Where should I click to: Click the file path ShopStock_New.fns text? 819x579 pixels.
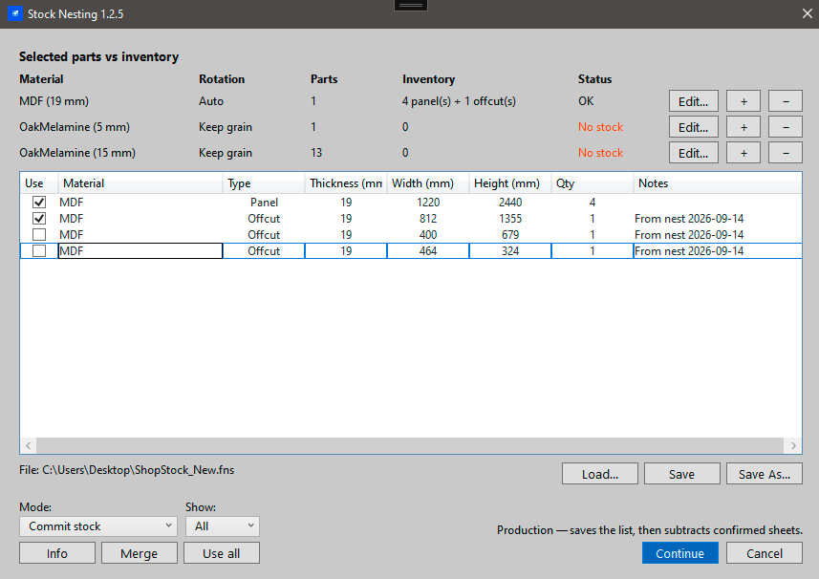tap(126, 470)
